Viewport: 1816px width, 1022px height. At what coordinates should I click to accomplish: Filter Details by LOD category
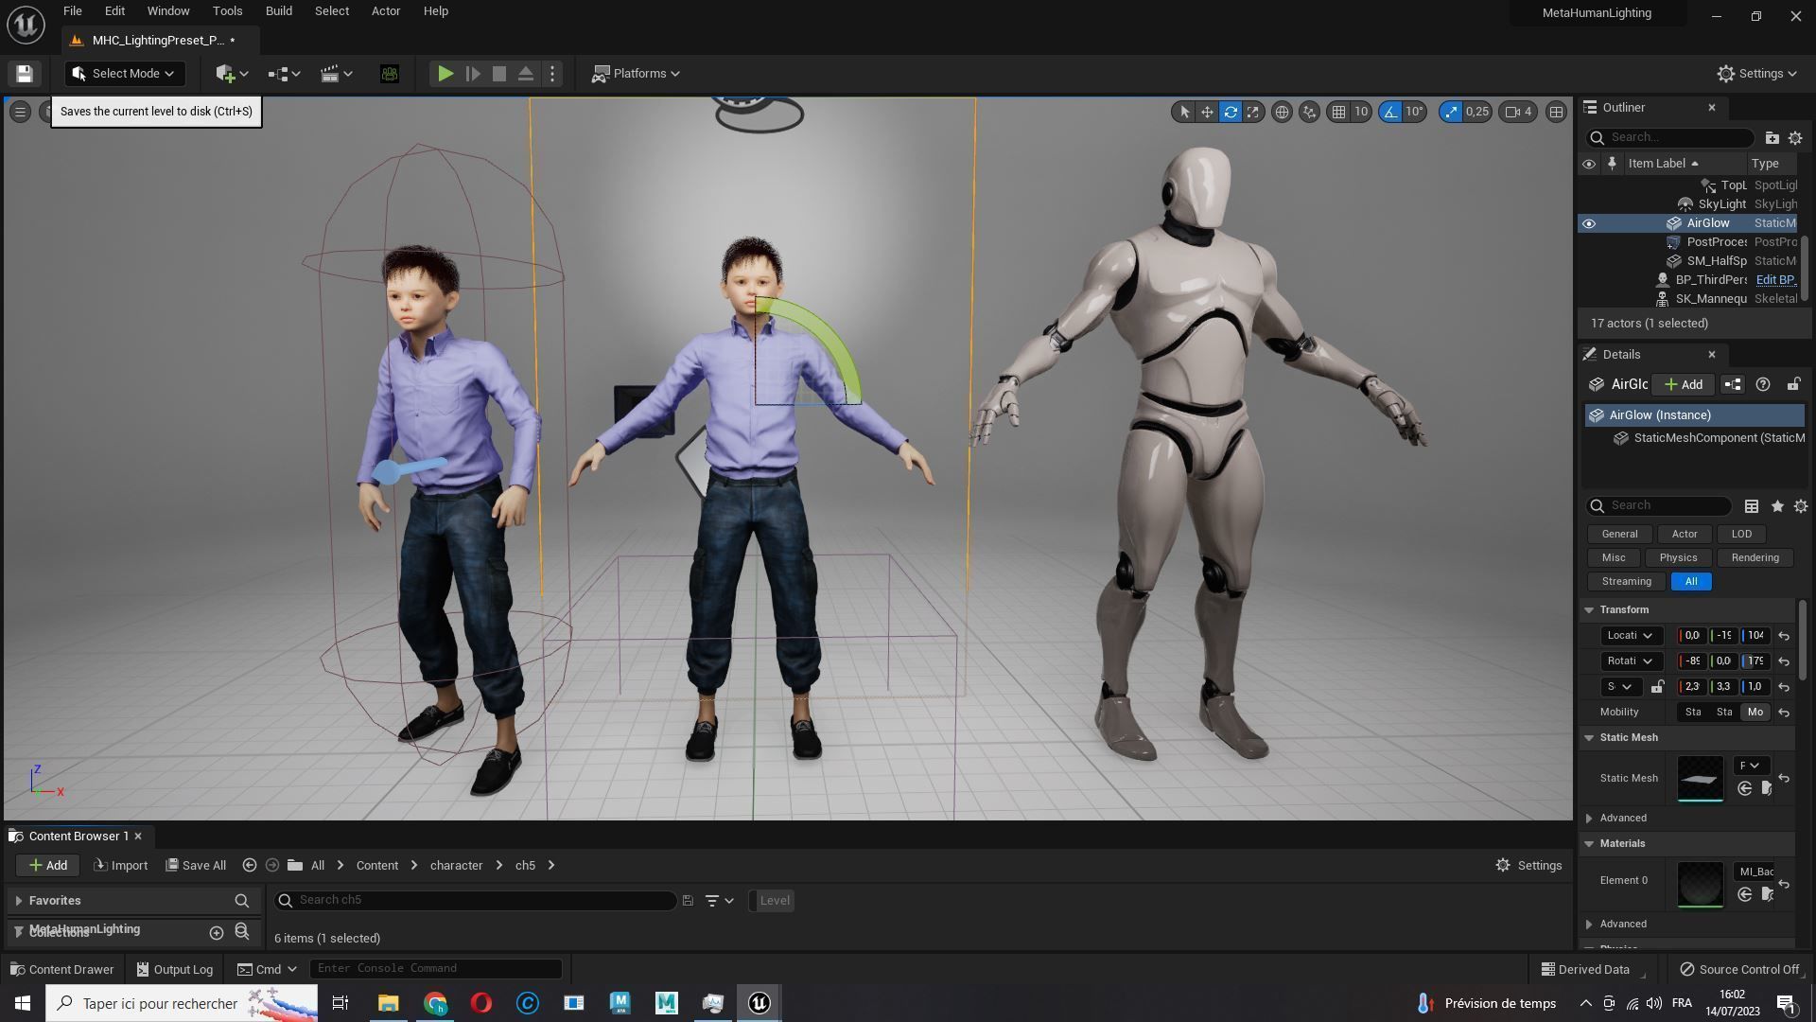coord(1741,535)
